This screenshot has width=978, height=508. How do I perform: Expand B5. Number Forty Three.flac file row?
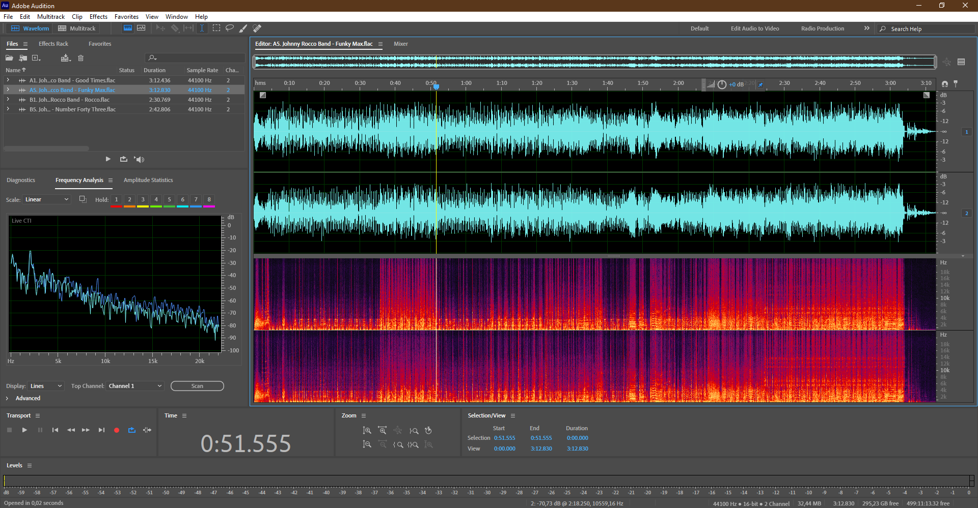pyautogui.click(x=8, y=109)
